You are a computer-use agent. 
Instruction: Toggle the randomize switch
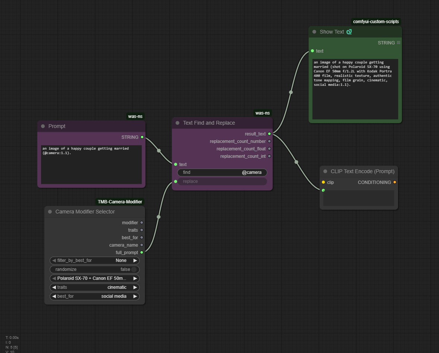134,269
